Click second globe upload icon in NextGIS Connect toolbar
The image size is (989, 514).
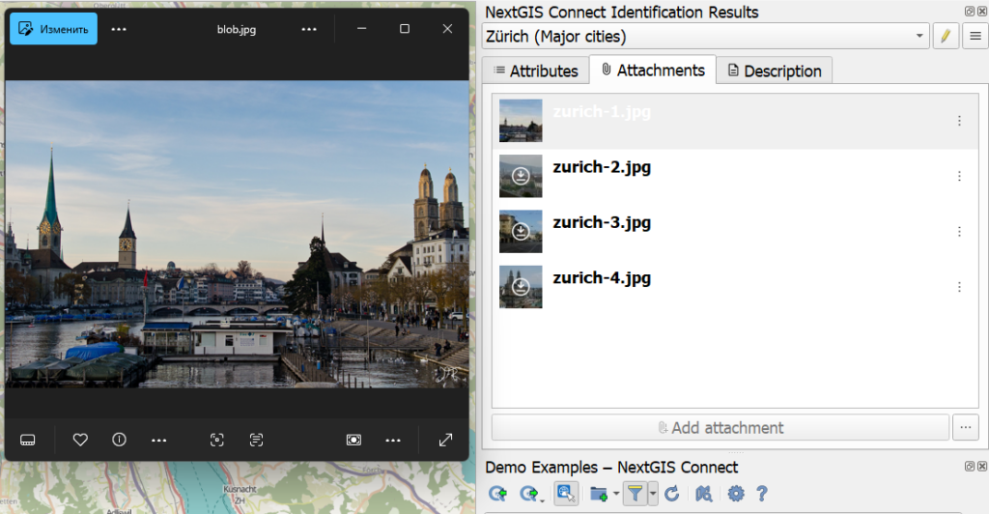point(530,493)
